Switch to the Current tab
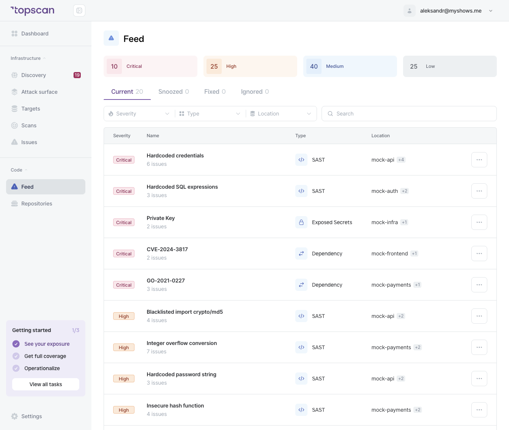Viewport: 509px width, 430px height. tap(127, 91)
